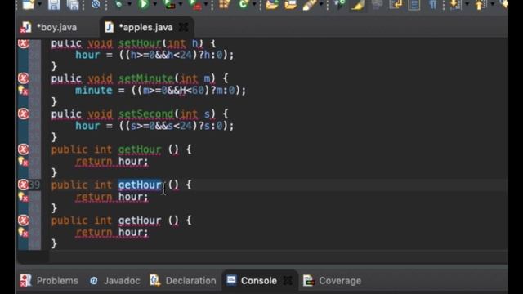The height and width of the screenshot is (294, 523).
Task: Click the New Java Package icon
Action: [x=224, y=4]
